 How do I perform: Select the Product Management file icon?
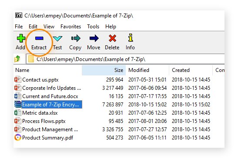tap(17, 129)
